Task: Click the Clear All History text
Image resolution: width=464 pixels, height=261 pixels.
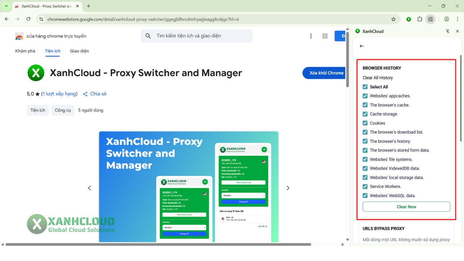Action: 378,78
